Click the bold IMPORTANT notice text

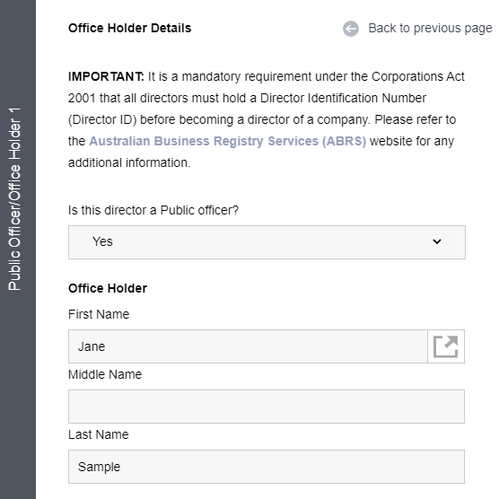106,76
